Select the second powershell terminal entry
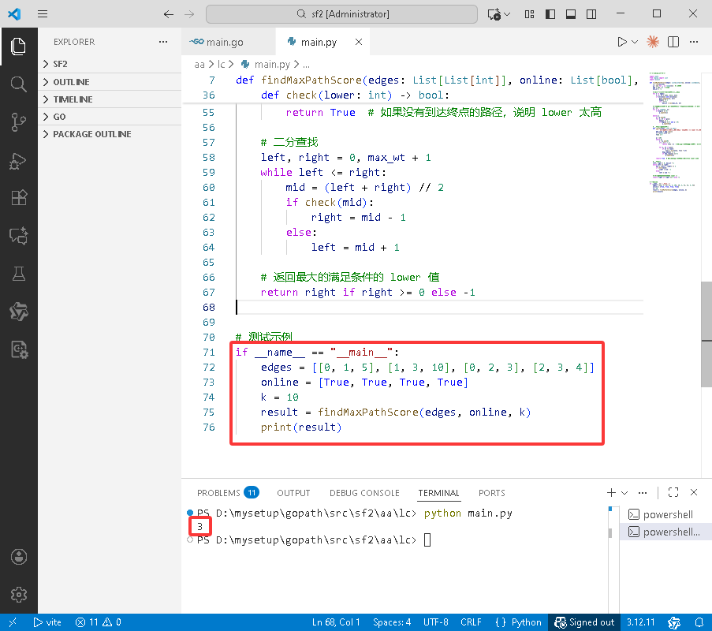The height and width of the screenshot is (631, 712). click(x=665, y=532)
